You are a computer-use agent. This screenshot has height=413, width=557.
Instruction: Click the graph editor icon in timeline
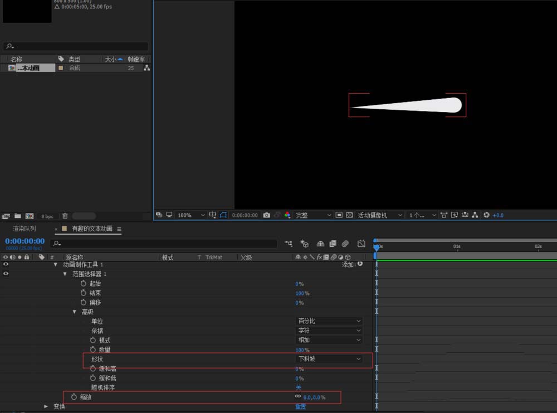click(361, 244)
